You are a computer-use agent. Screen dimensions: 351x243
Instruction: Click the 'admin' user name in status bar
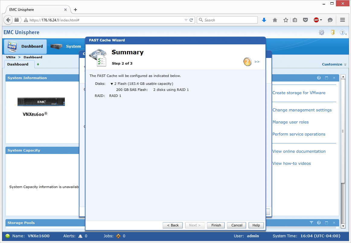pyautogui.click(x=253, y=236)
